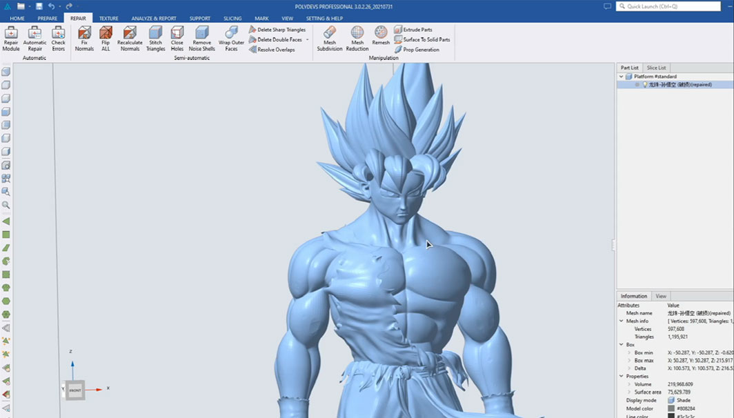The width and height of the screenshot is (734, 418).
Task: Collapse the Properties group
Action: point(621,377)
